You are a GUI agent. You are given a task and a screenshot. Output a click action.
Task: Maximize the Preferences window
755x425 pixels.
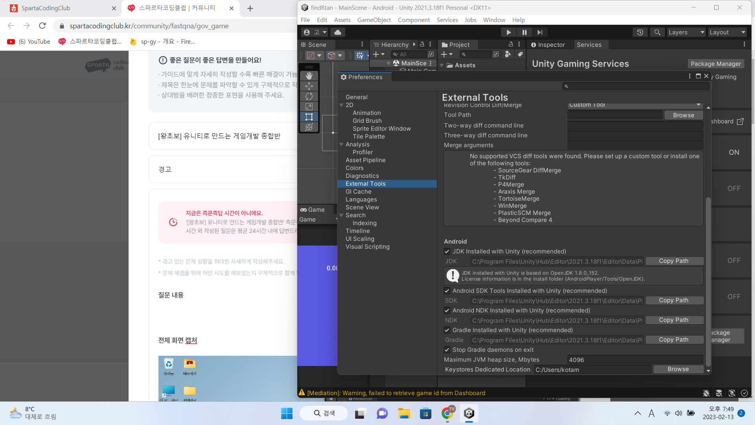pos(698,76)
